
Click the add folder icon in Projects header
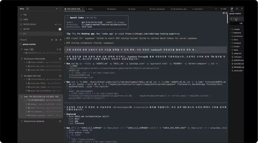pyautogui.click(x=56, y=40)
